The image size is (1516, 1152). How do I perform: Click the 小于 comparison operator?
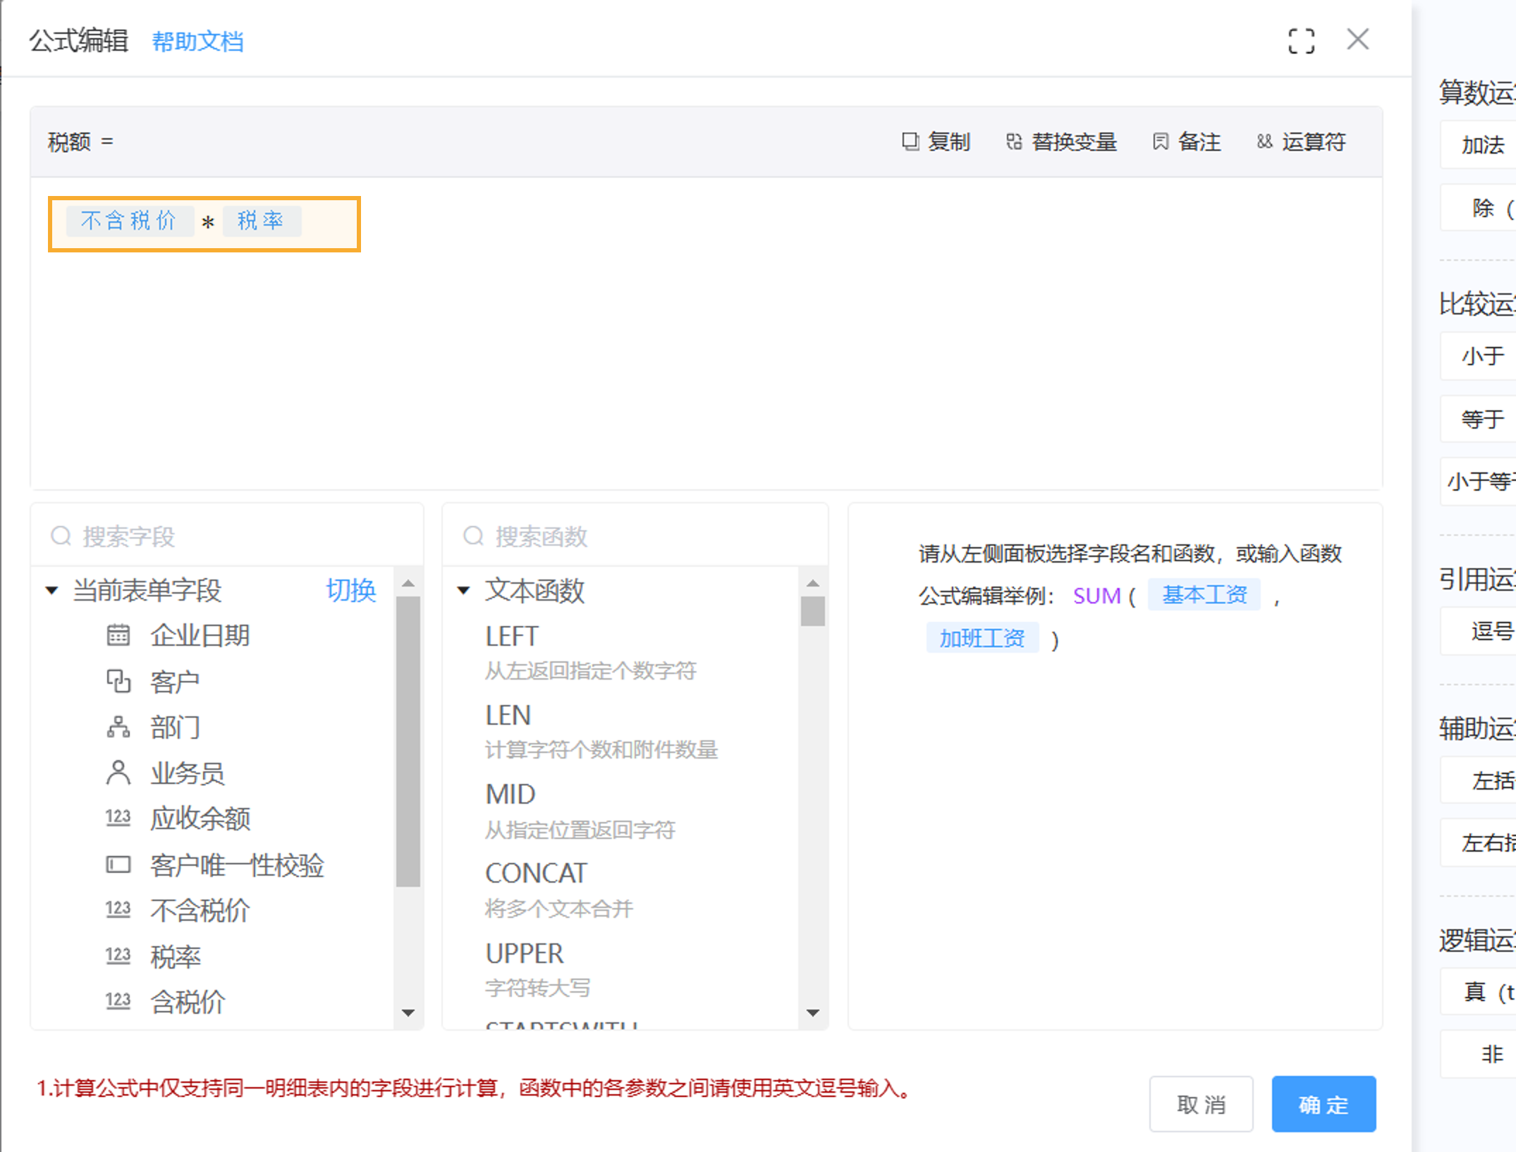(x=1479, y=356)
